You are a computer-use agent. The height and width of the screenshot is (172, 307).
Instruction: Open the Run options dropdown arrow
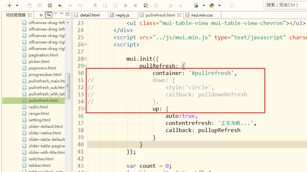coord(204,6)
